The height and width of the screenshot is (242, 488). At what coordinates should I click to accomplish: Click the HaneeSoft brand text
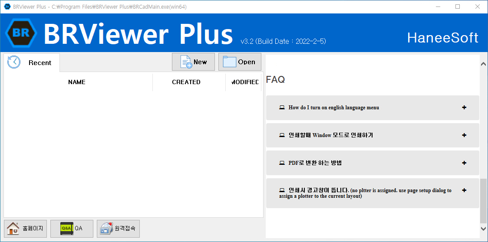[442, 38]
